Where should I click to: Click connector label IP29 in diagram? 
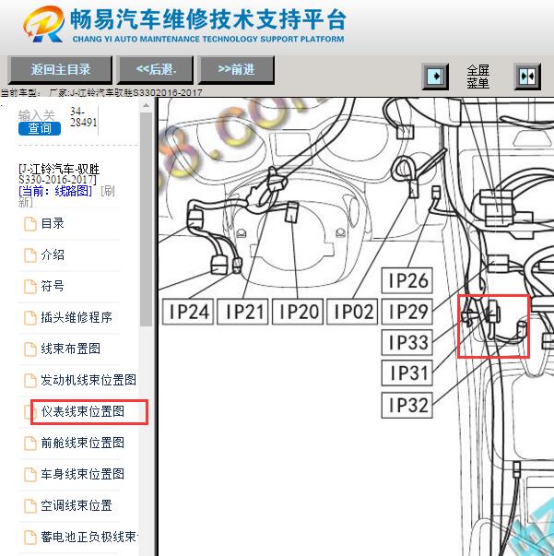tap(407, 312)
